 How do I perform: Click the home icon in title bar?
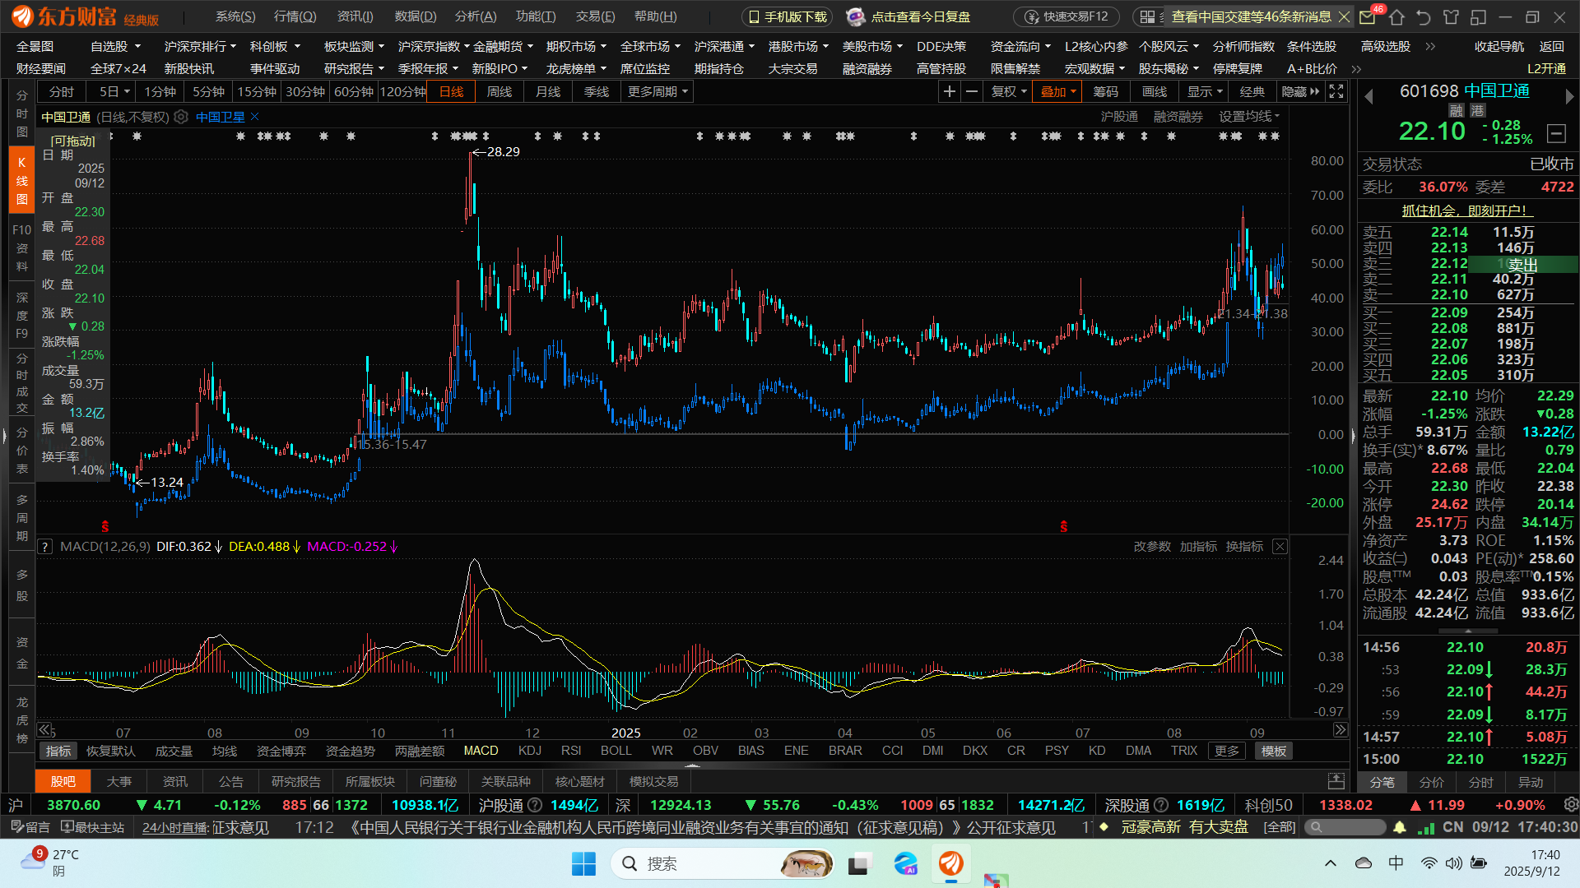pos(1396,16)
